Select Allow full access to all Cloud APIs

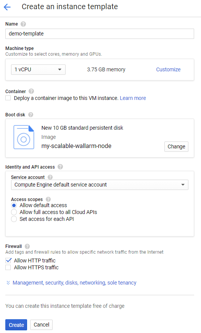14,212
